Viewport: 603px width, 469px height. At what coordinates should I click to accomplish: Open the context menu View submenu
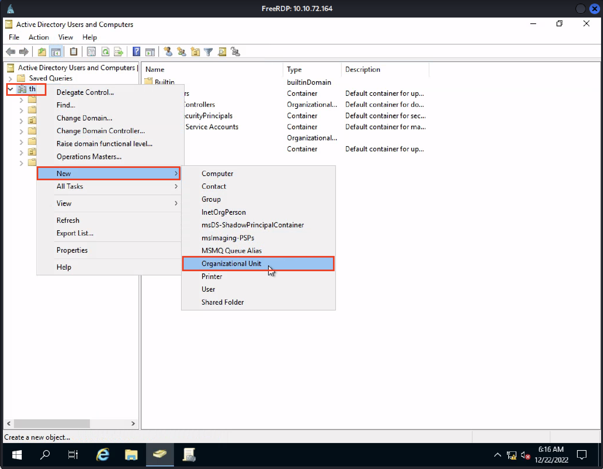109,203
